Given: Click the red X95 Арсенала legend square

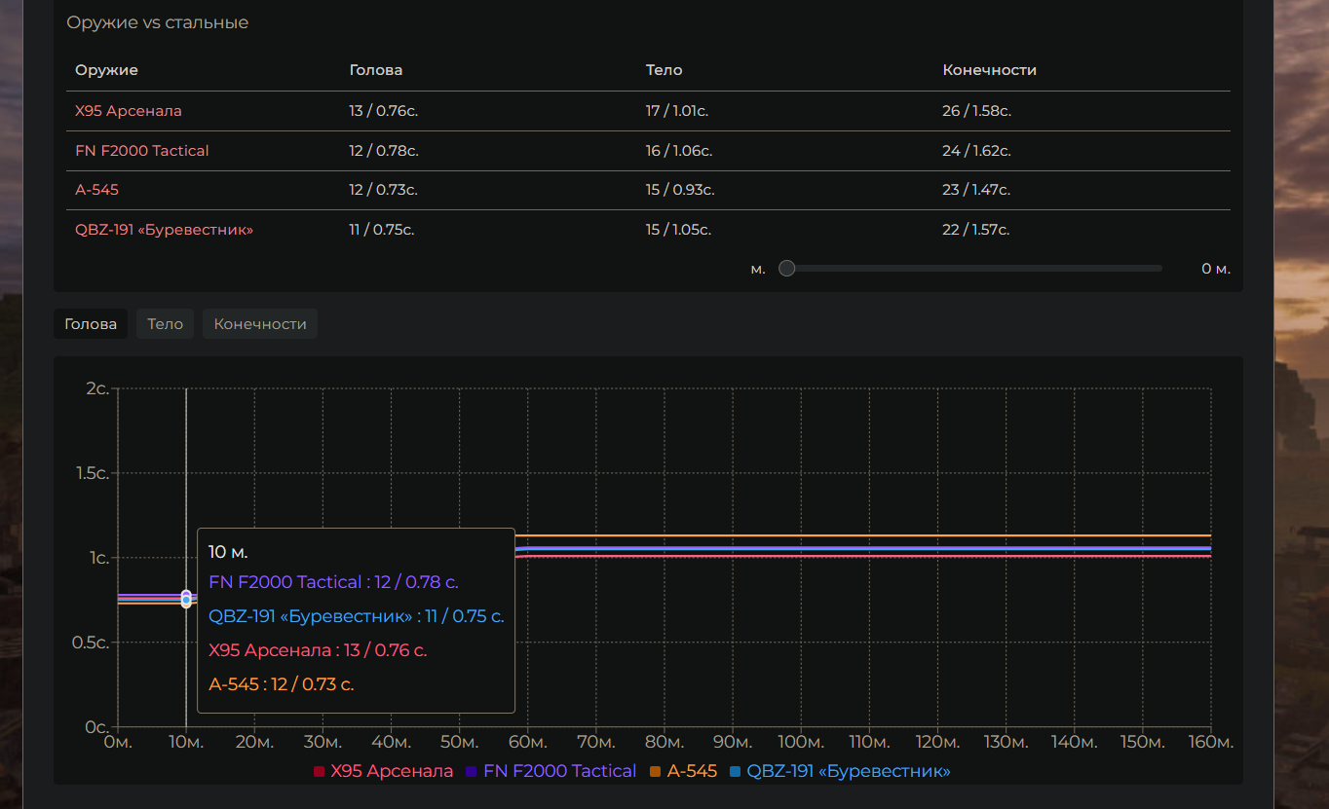Looking at the screenshot, I should 319,772.
